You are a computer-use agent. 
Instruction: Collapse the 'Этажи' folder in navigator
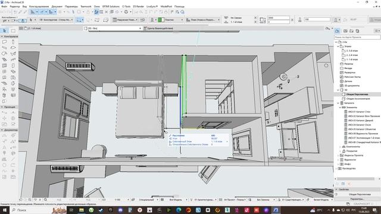338,46
